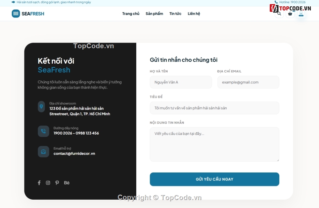Open the search icon in header
The image size is (319, 208).
tap(279, 14)
